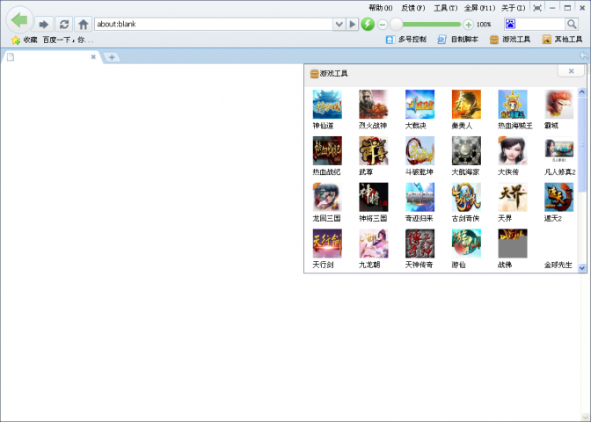
Task: Click the Baidu paw search engine icon
Action: (x=510, y=24)
